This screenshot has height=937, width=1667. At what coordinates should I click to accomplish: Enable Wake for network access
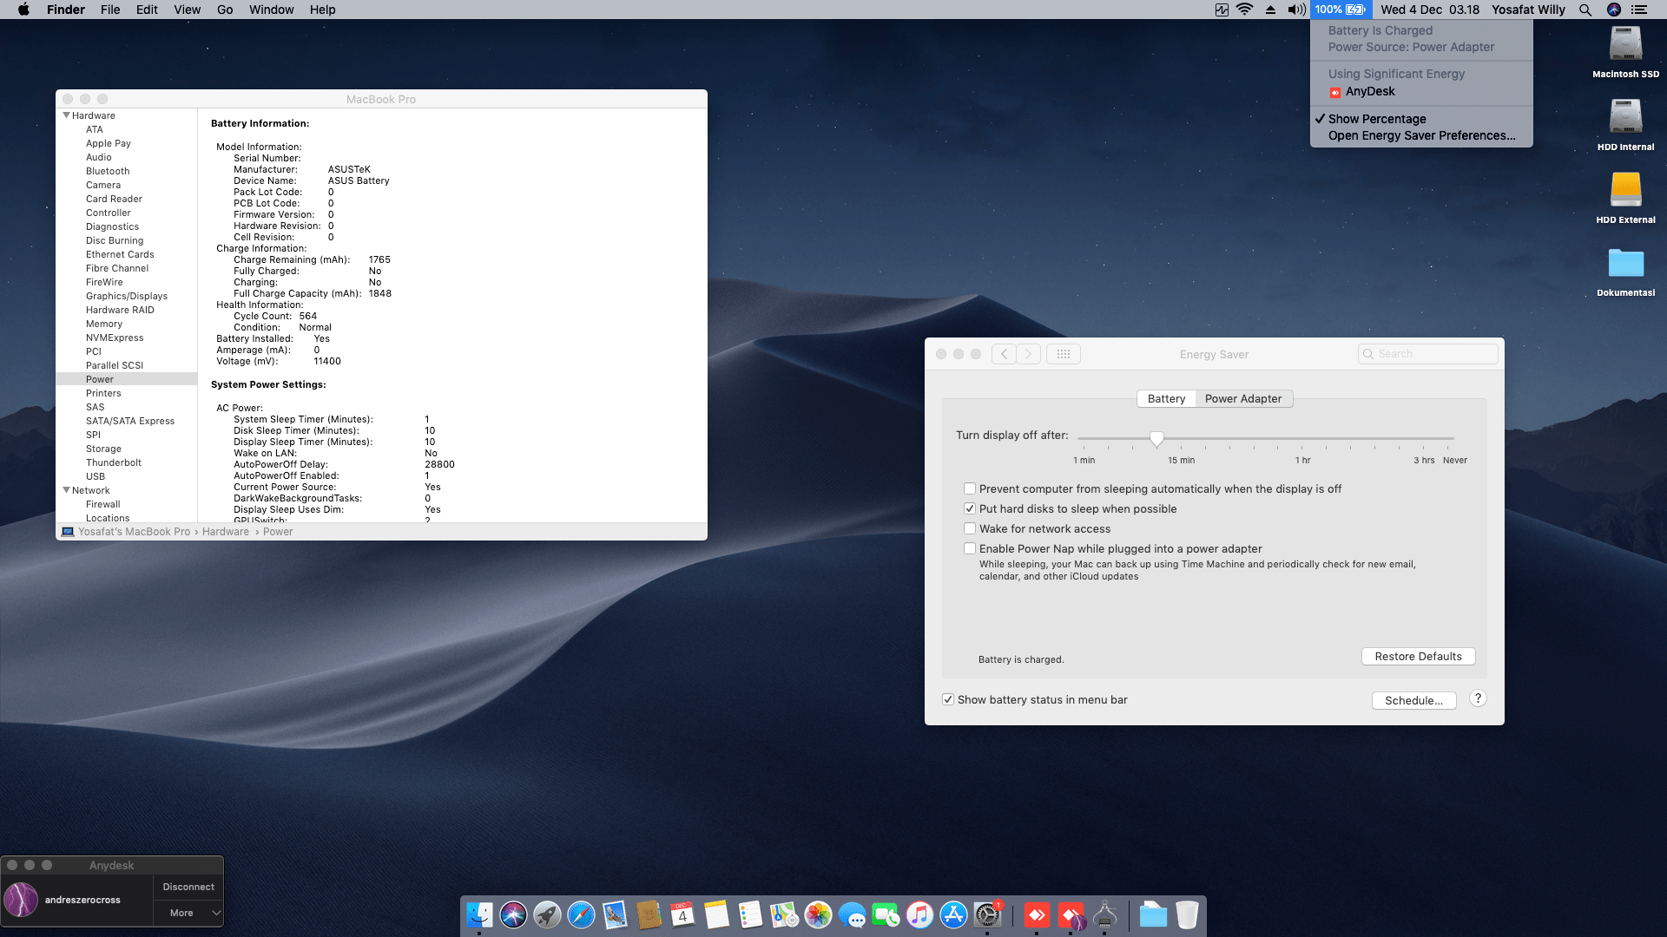[x=970, y=528]
